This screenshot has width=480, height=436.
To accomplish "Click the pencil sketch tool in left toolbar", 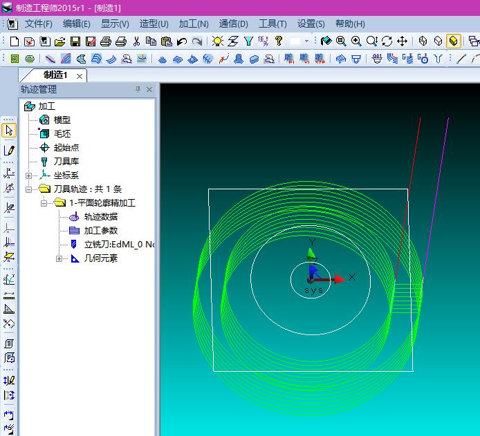I will pyautogui.click(x=9, y=150).
